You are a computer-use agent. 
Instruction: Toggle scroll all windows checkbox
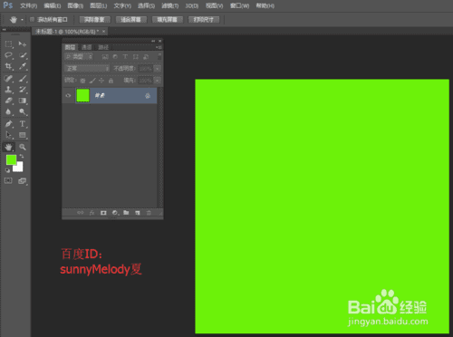(32, 20)
